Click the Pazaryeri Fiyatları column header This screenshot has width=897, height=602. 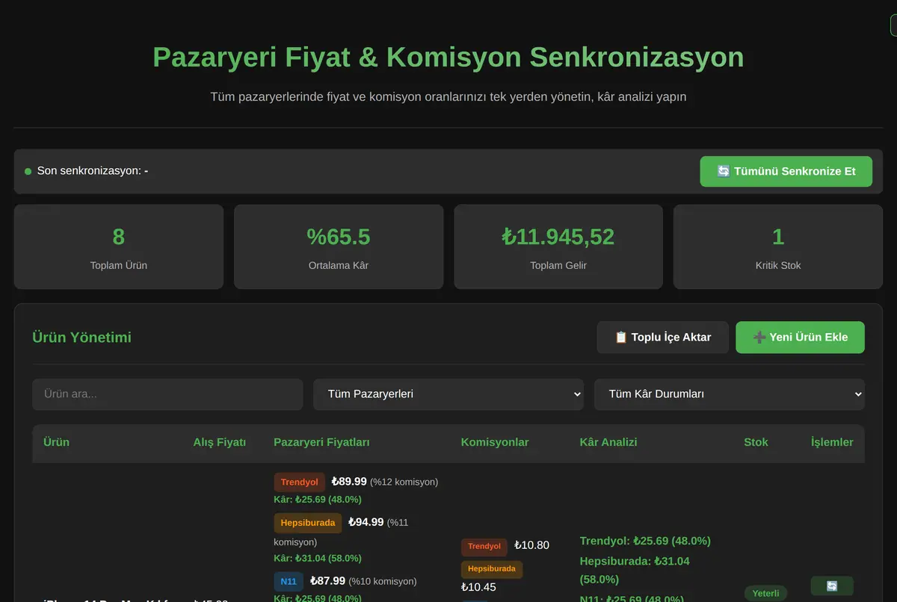[x=322, y=442]
